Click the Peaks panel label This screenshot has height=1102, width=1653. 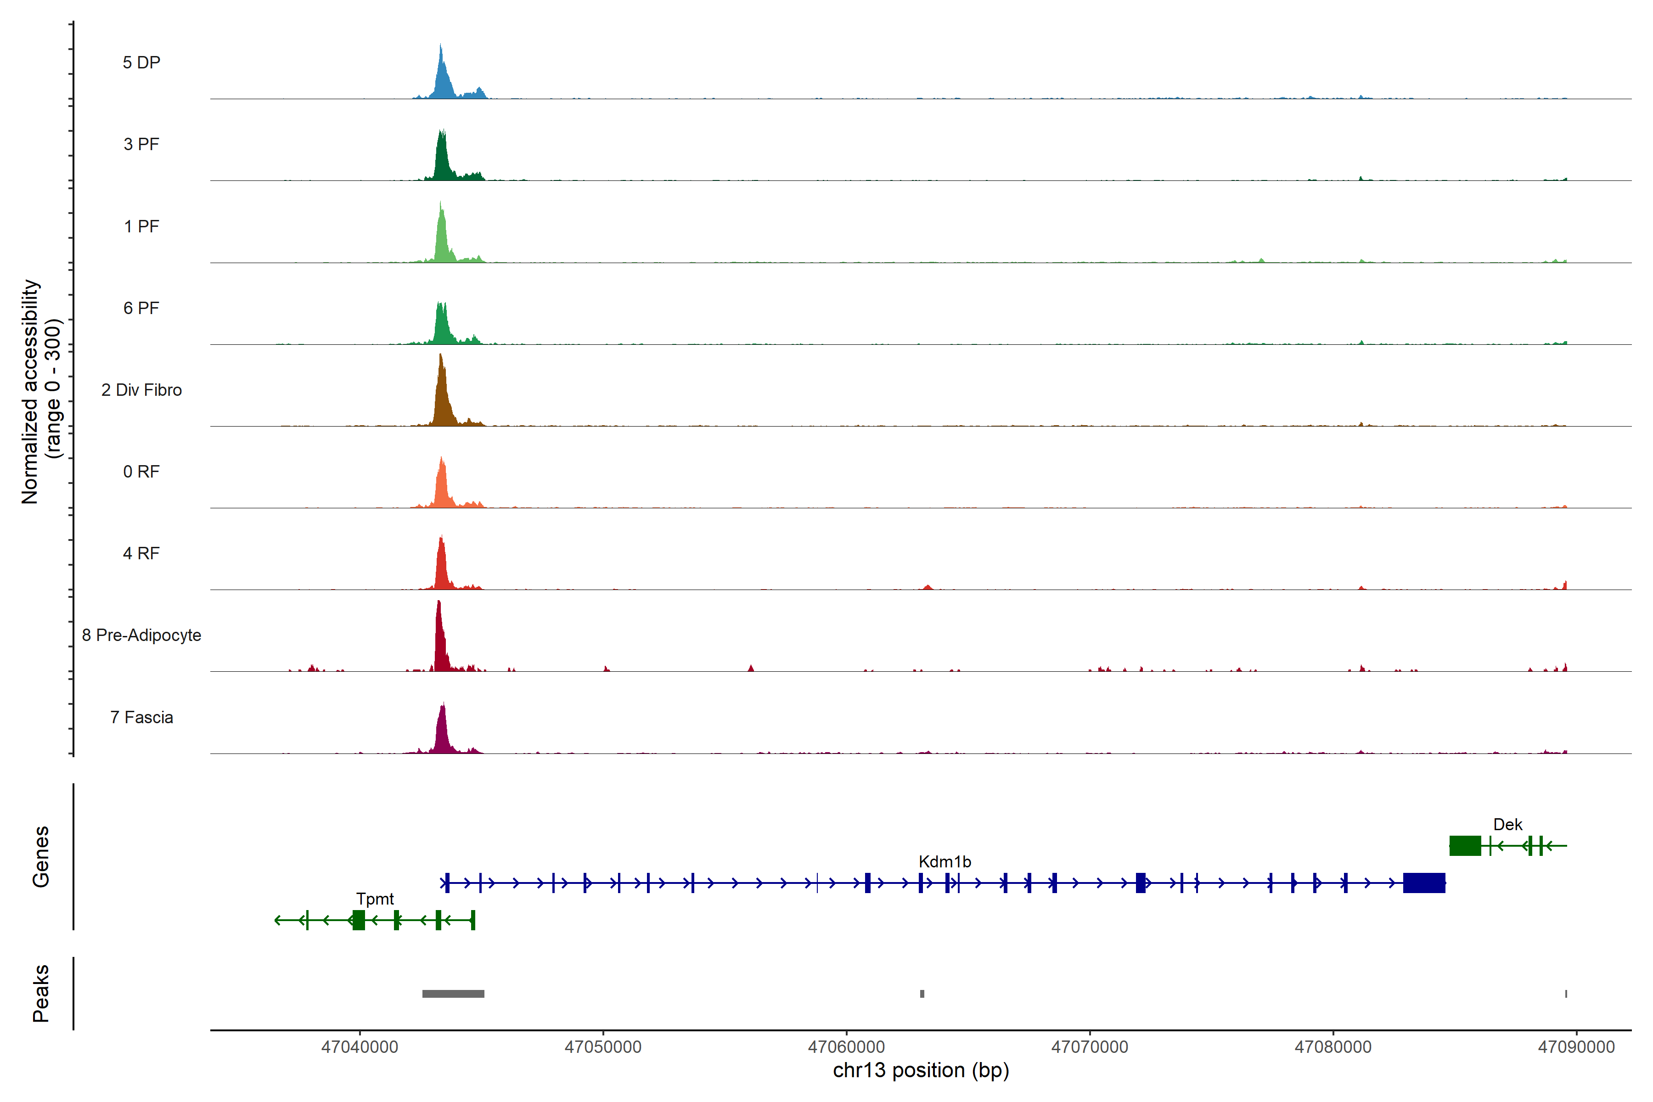(x=41, y=993)
